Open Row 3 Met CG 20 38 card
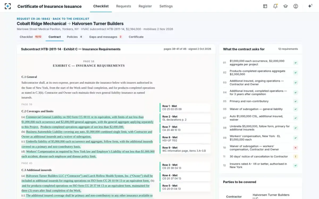The width and height of the screenshot is (319, 199). tap(185, 166)
